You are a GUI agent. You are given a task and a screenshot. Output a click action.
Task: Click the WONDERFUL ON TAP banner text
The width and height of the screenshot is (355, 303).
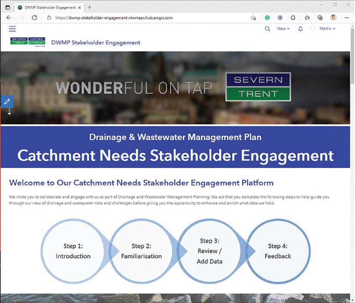point(134,88)
